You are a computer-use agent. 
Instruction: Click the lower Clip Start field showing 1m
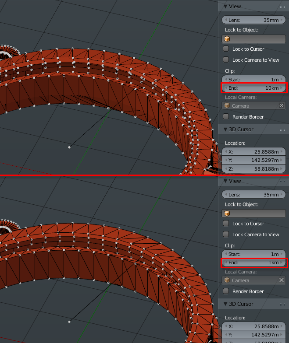253,254
